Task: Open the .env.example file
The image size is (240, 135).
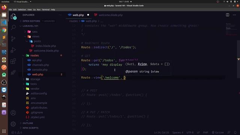Action: click(x=39, y=103)
